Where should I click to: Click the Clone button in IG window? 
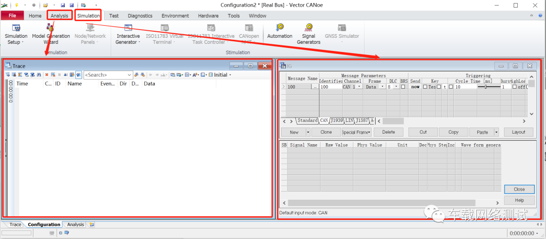pos(326,132)
